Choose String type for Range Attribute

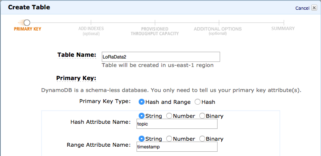tap(142, 139)
